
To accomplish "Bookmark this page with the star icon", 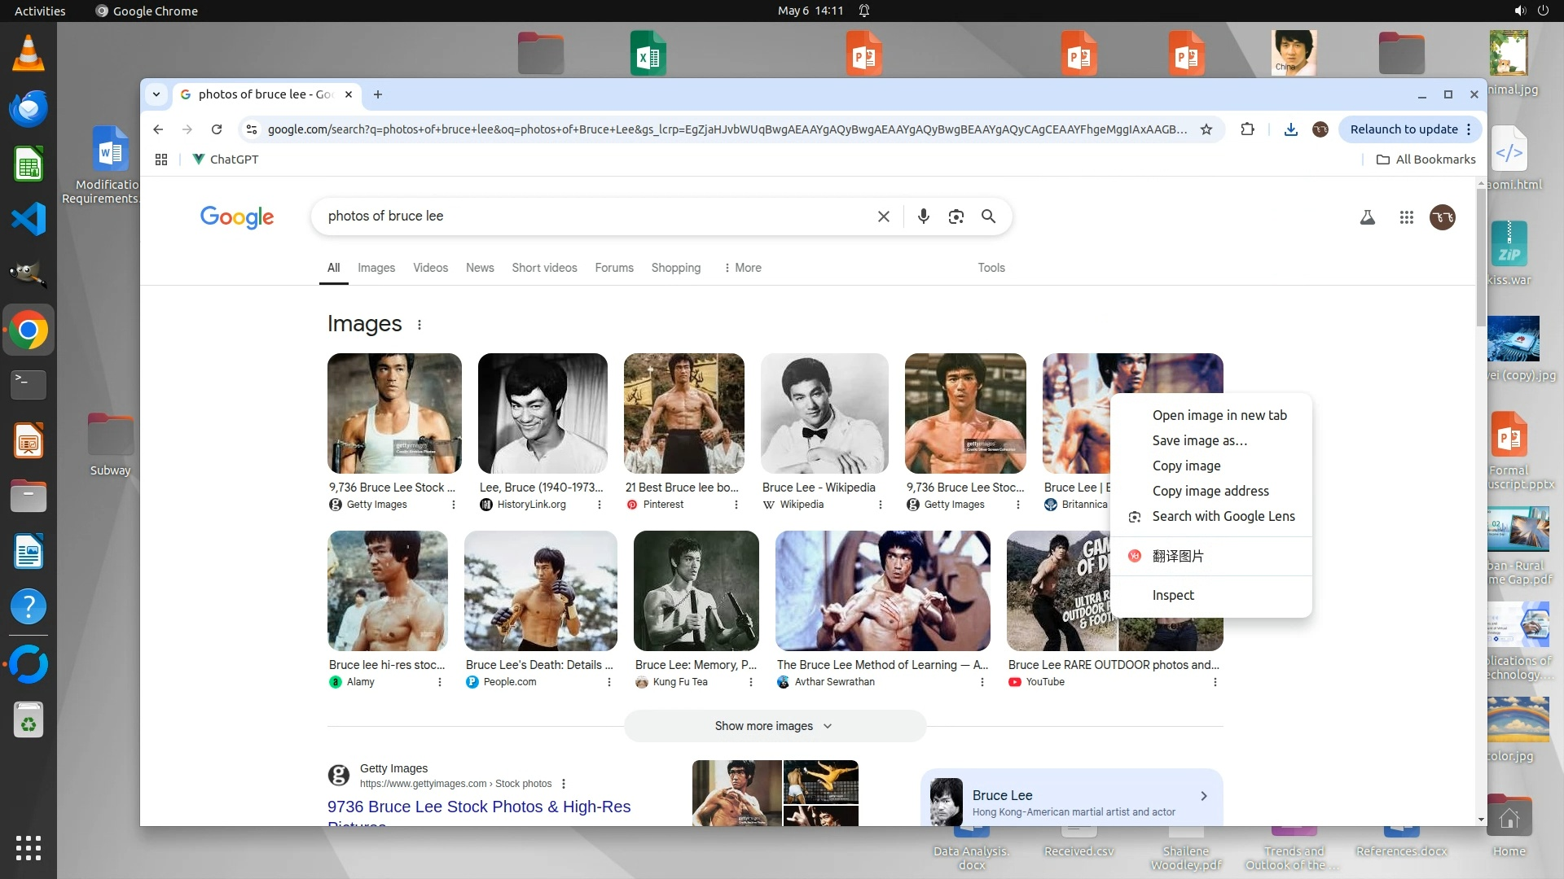I will point(1206,129).
